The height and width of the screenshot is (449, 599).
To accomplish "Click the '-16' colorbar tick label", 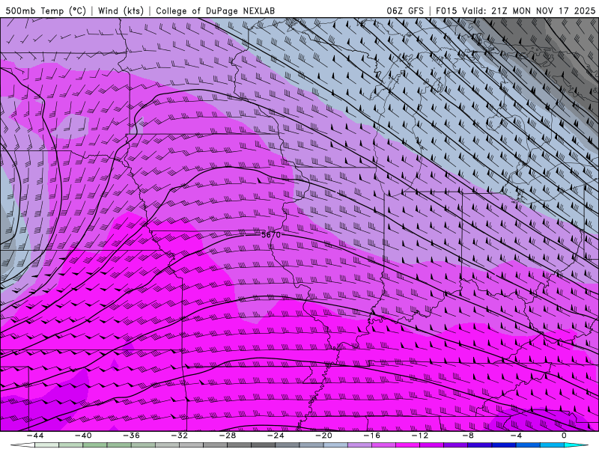I will click(371, 436).
